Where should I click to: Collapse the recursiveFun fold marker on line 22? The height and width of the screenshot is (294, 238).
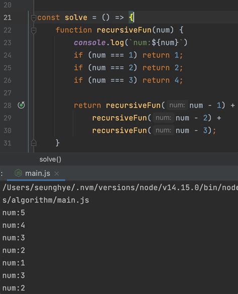[x=34, y=31]
